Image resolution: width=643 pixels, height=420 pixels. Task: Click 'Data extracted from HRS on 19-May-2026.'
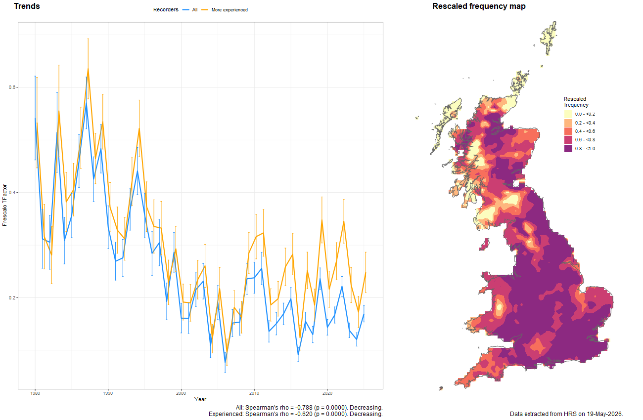[566, 414]
